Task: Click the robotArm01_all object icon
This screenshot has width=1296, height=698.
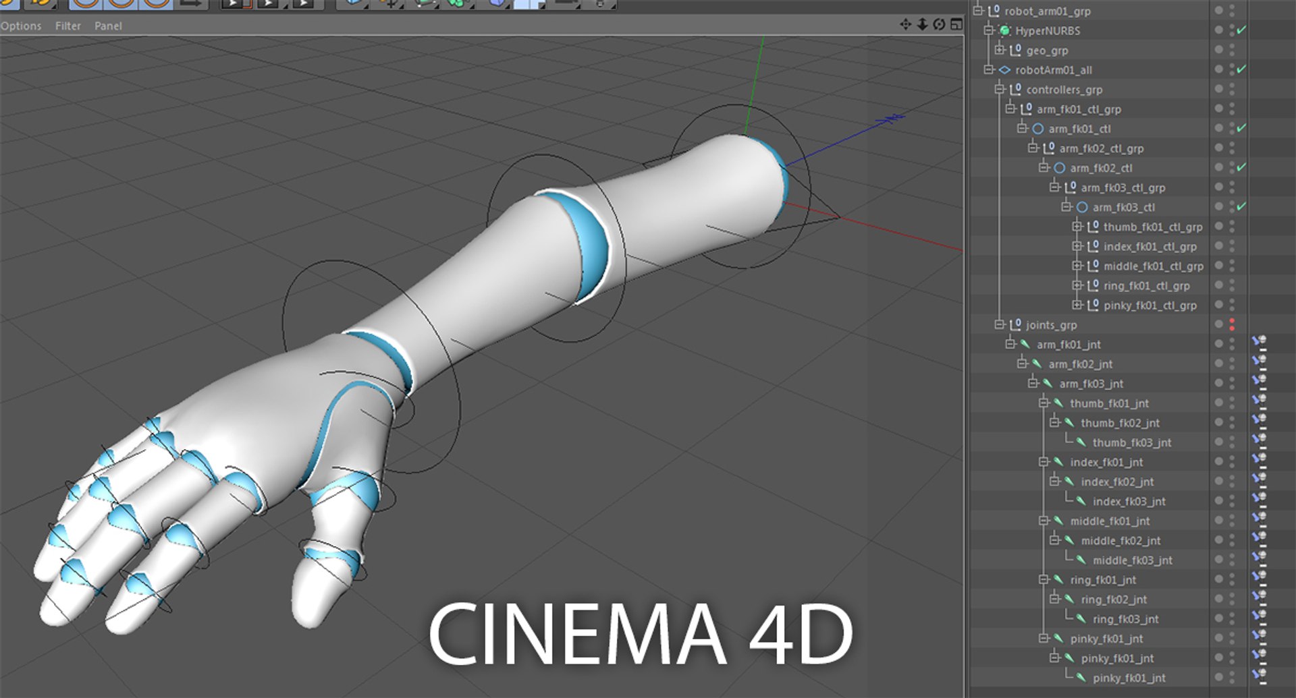Action: (x=1004, y=69)
